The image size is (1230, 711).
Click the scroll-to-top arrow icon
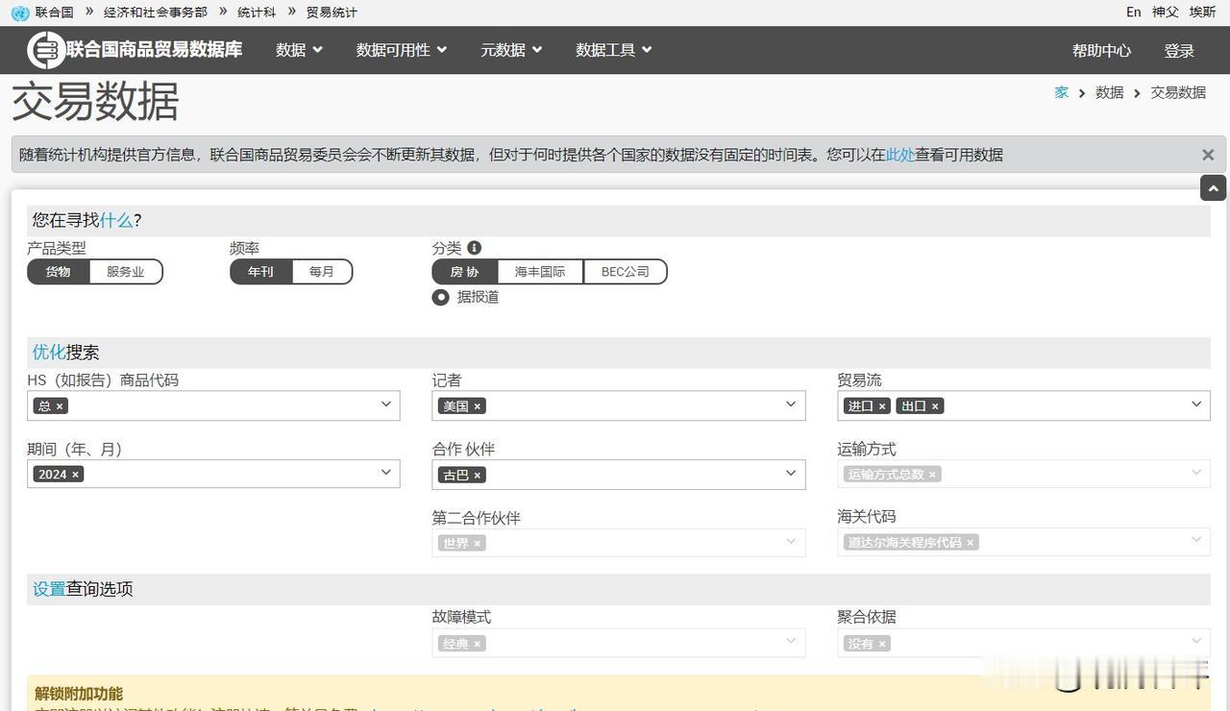(1214, 188)
